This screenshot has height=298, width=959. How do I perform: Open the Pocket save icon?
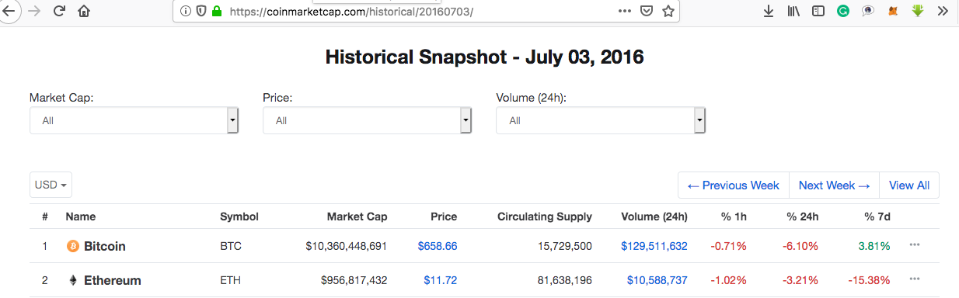click(x=646, y=11)
